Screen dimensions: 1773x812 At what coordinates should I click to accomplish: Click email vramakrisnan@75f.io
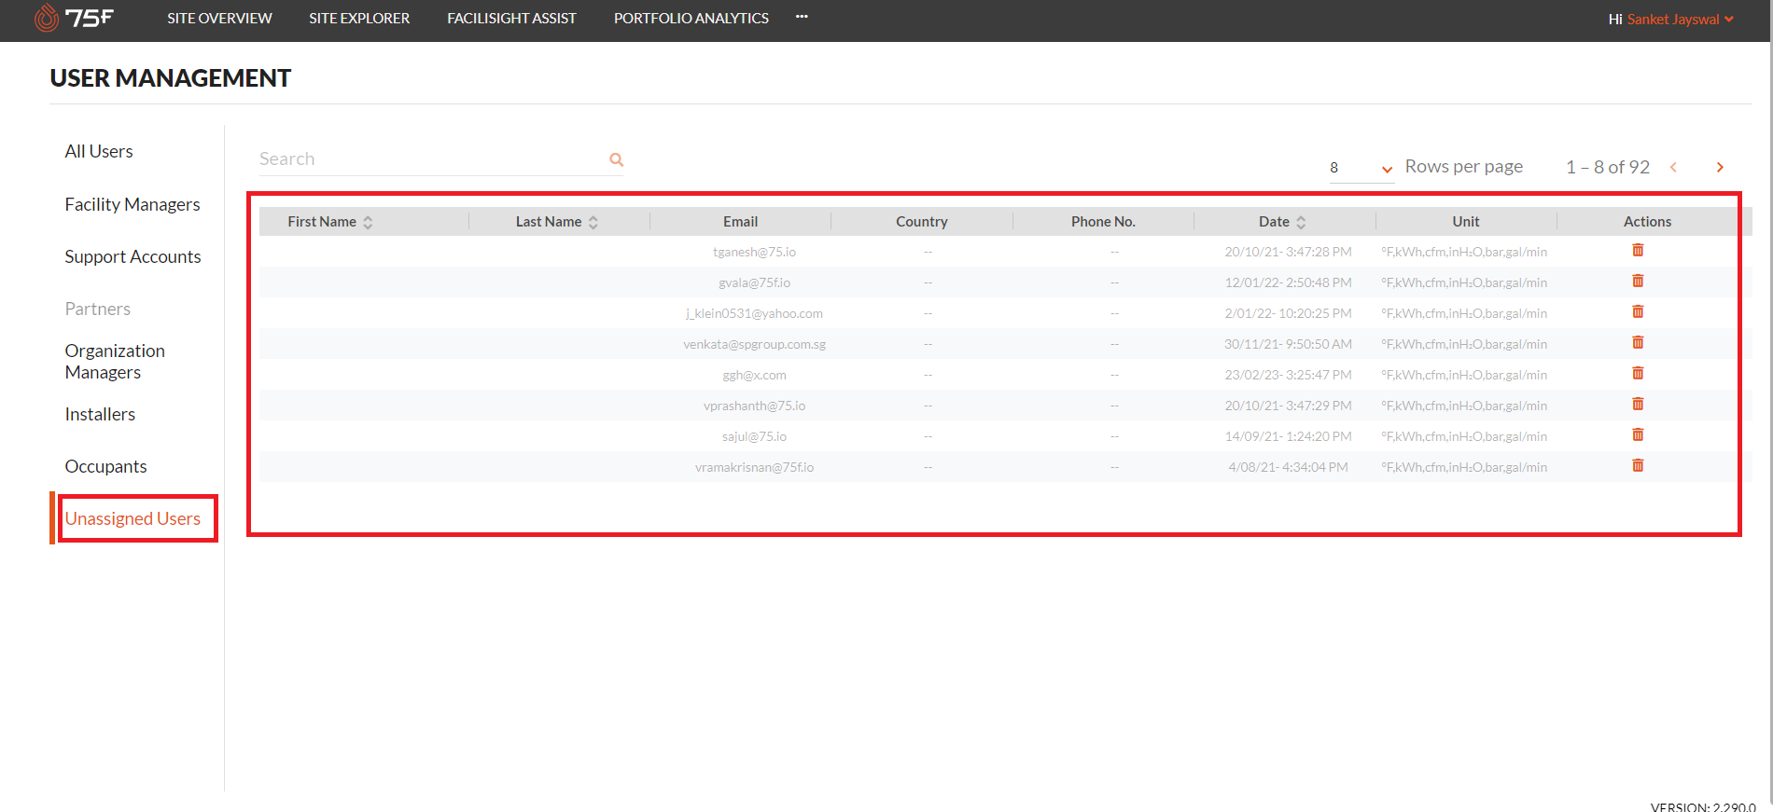pos(754,467)
